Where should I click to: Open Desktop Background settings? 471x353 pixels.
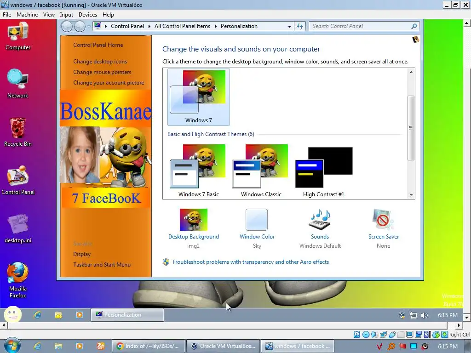point(194,228)
